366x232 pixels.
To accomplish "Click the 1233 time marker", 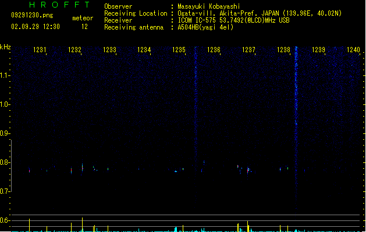I will [x=109, y=49].
